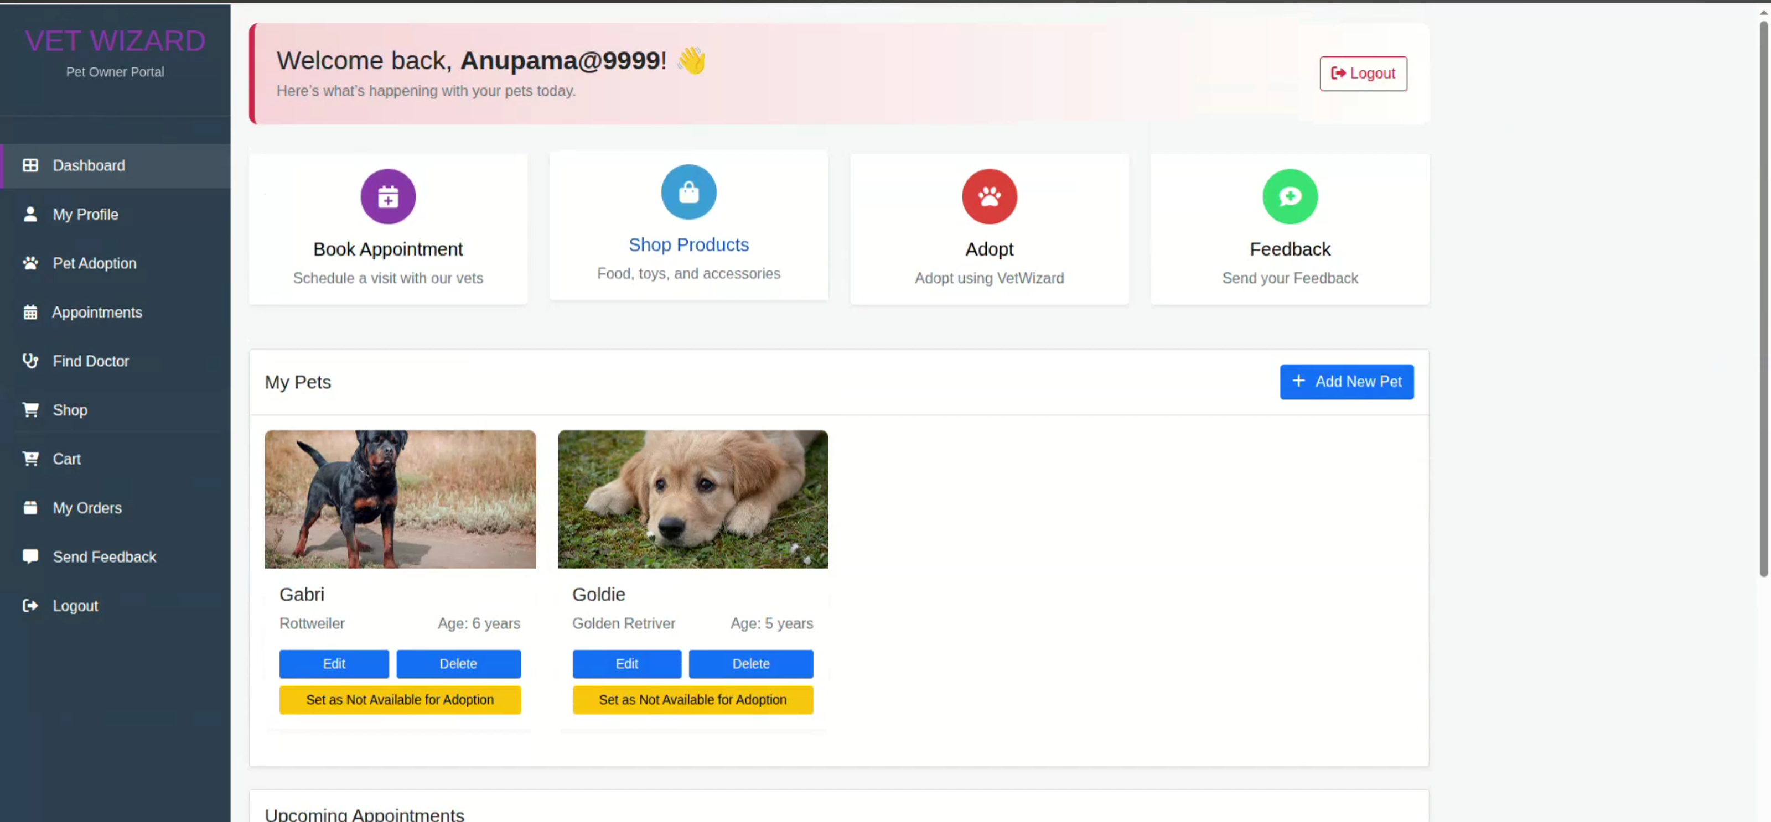This screenshot has height=822, width=1771.
Task: Set Gabri as Not Available for Adoption
Action: 400,700
